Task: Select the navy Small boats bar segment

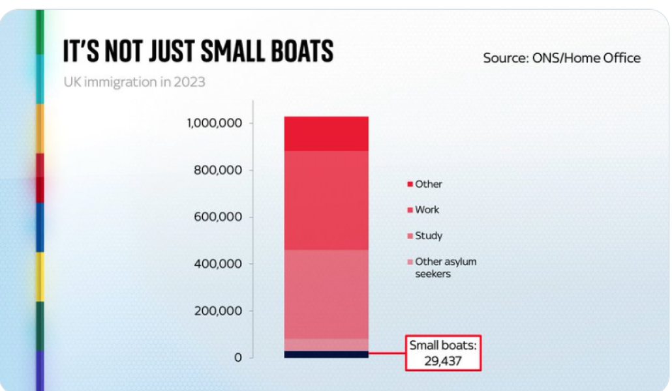Action: click(x=326, y=354)
